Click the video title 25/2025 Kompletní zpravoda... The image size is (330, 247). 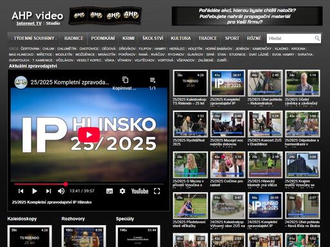tap(70, 82)
